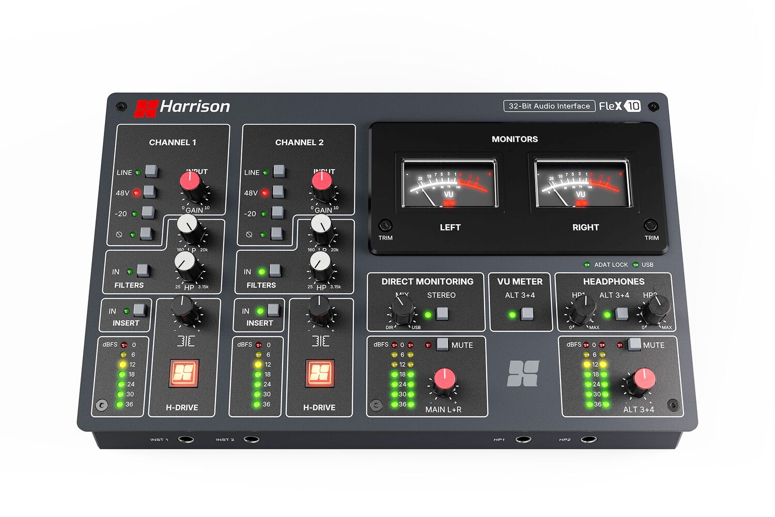Click the "CHANNEL 1" heading
775x517 pixels.
[173, 142]
